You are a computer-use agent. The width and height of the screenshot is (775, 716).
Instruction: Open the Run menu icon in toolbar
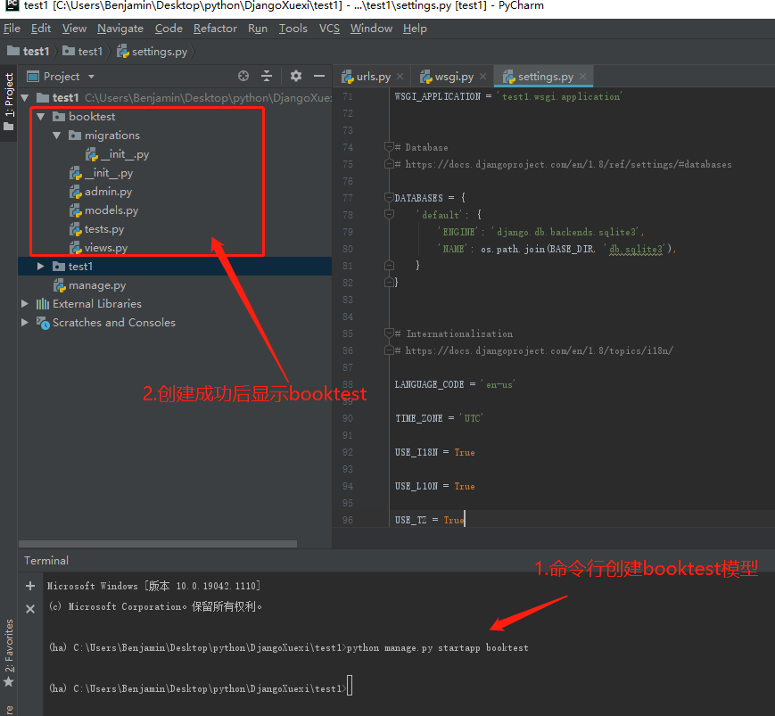pos(257,28)
